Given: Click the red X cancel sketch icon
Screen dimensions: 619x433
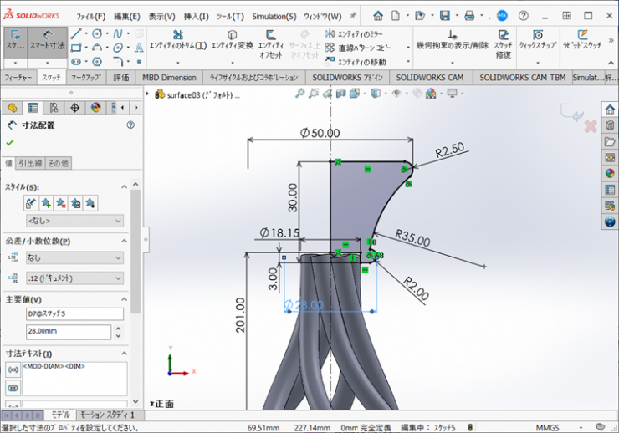Looking at the screenshot, I should tap(590, 126).
